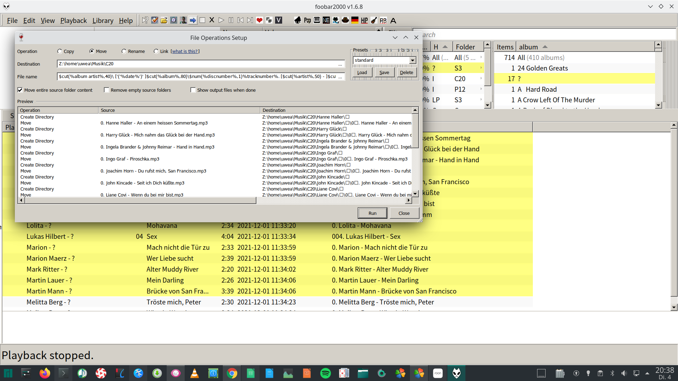
Task: Click the Destination path input field
Action: point(201,64)
